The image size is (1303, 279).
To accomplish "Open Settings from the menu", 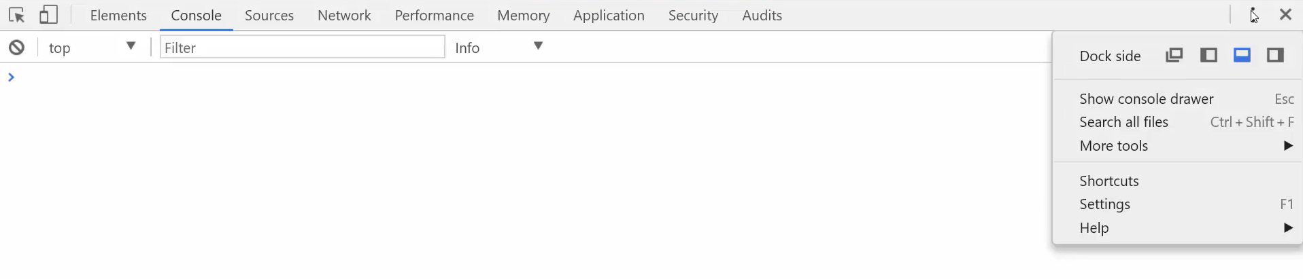I will 1179,204.
